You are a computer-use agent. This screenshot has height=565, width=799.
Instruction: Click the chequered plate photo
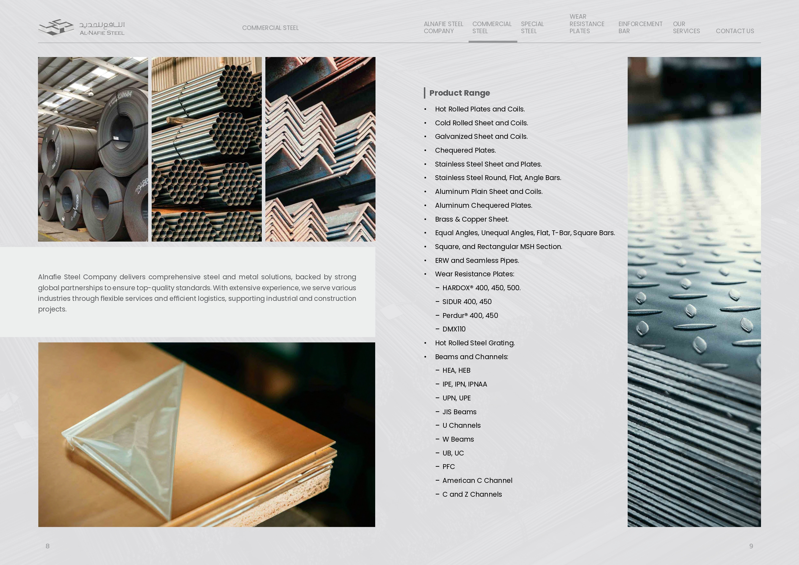694,292
